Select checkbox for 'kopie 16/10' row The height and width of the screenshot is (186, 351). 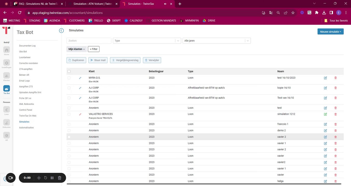point(69,88)
